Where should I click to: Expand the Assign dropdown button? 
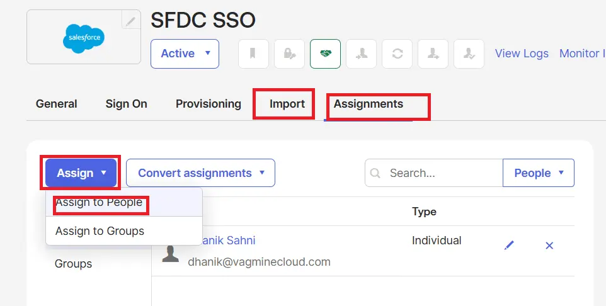point(81,173)
